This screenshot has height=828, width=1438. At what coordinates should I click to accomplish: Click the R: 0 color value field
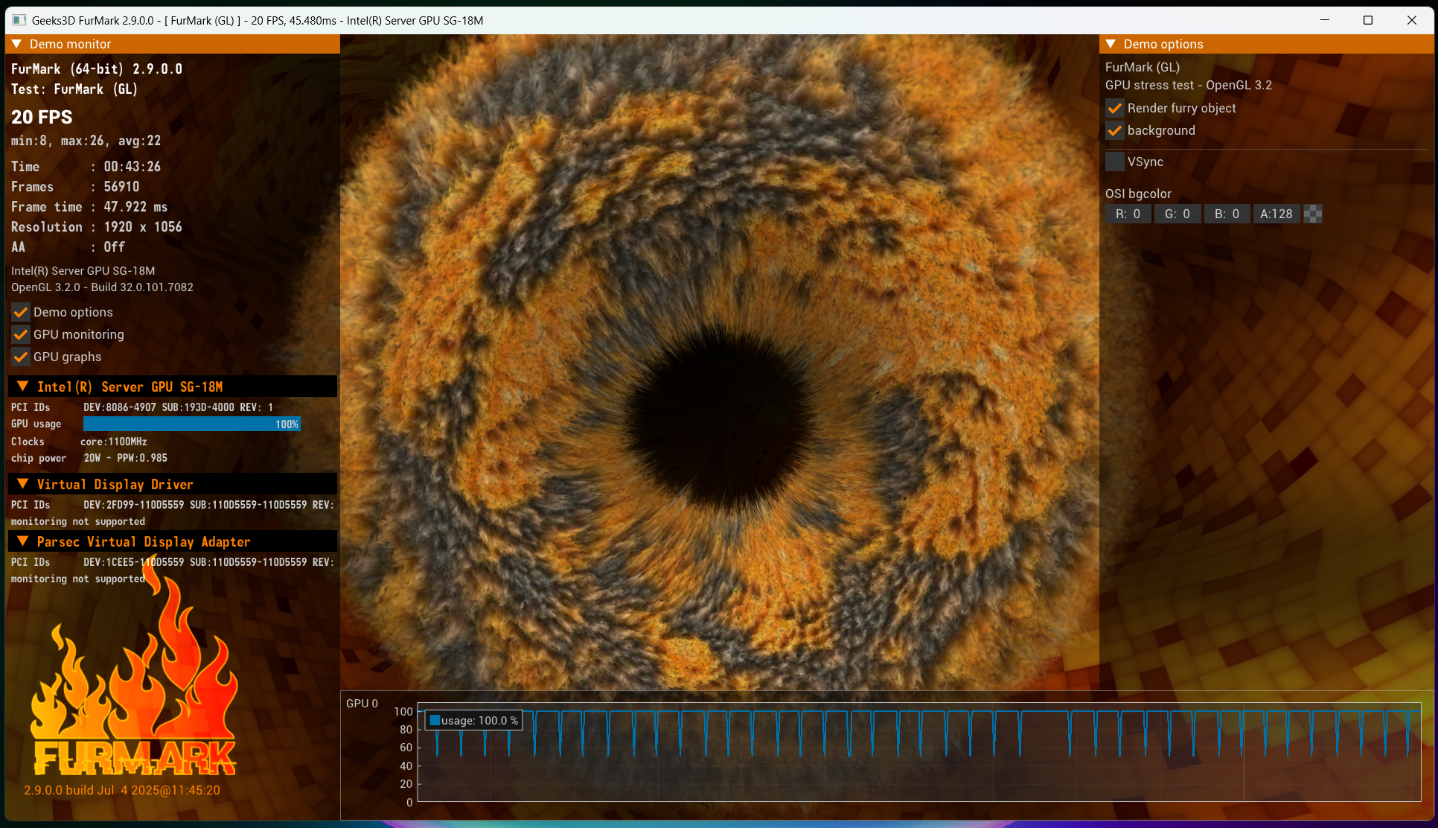click(x=1128, y=214)
